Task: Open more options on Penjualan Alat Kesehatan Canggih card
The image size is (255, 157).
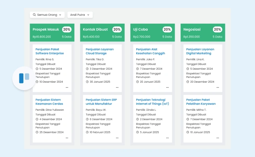Action: tap(167, 87)
